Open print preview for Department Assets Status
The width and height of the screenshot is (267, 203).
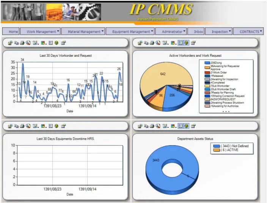[x=158, y=126]
